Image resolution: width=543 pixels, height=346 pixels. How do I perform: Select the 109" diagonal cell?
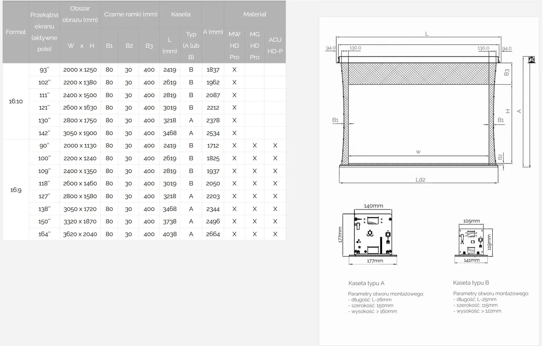click(44, 171)
